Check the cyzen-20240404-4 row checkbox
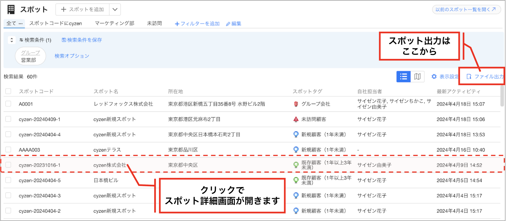 pyautogui.click(x=8, y=134)
